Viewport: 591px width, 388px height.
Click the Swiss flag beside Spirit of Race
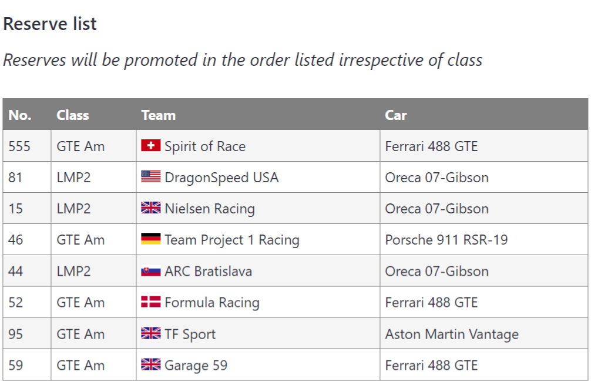point(151,145)
